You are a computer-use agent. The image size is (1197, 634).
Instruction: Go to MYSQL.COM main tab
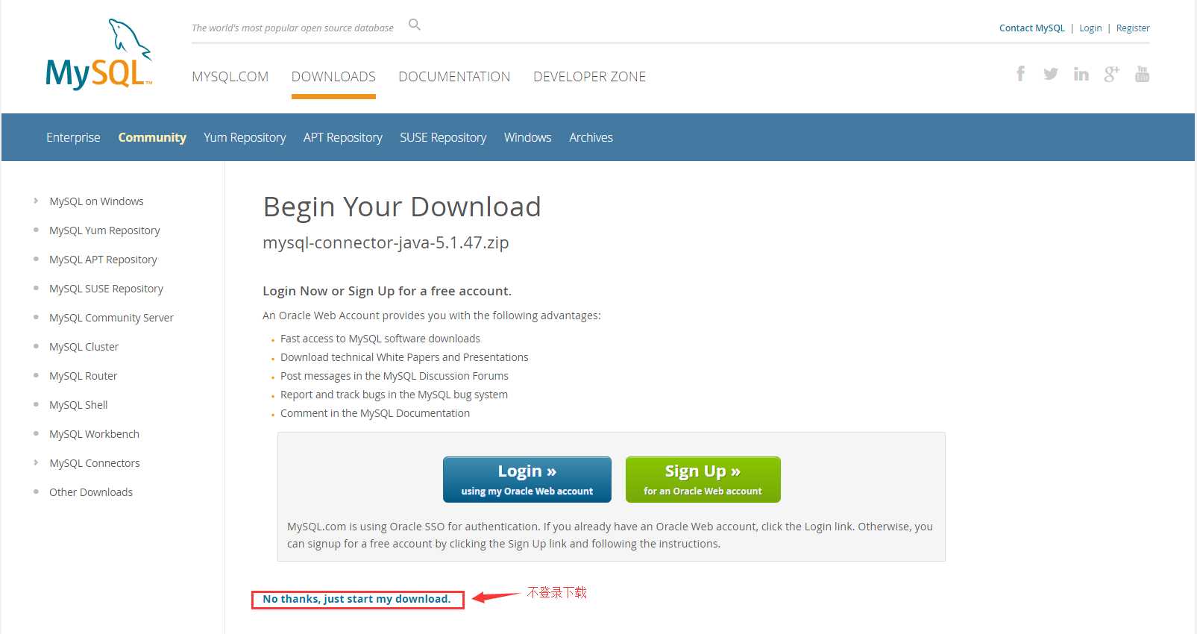pos(230,77)
